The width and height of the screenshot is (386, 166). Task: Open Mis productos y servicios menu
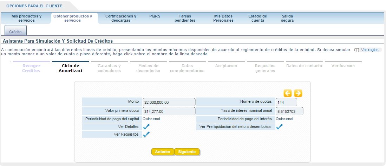point(26,18)
